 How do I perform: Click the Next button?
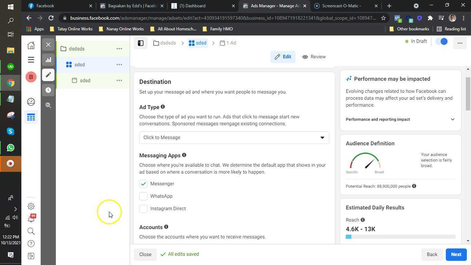tap(456, 255)
